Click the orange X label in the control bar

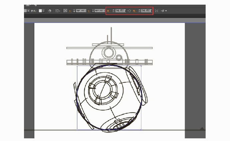coord(70,11)
